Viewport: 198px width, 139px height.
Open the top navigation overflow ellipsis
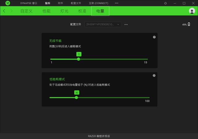coord(117,3)
